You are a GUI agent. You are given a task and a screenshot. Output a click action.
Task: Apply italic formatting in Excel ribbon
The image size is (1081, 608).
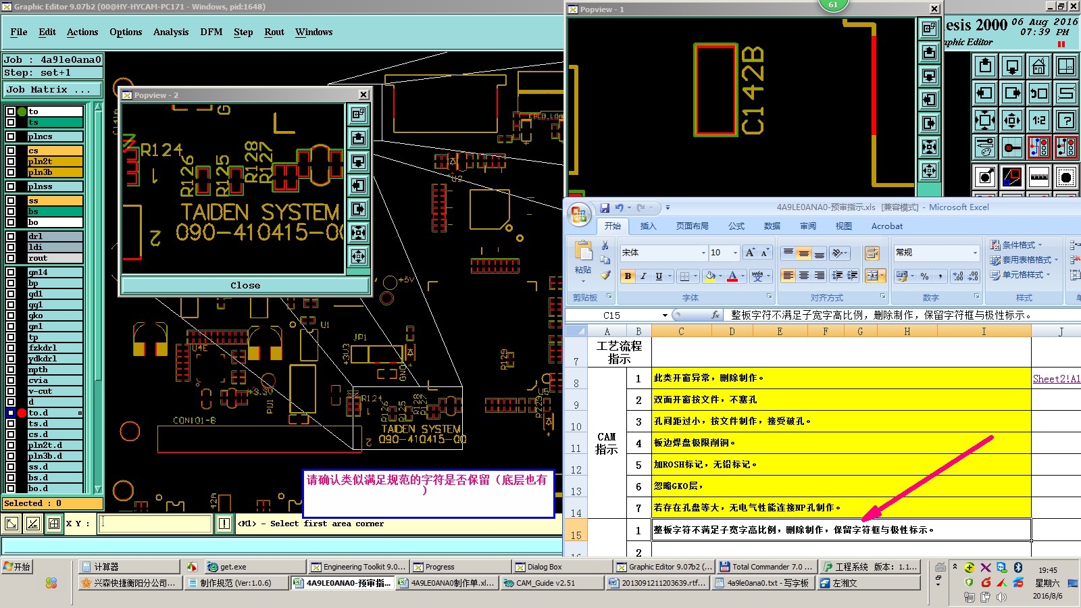[x=643, y=276]
